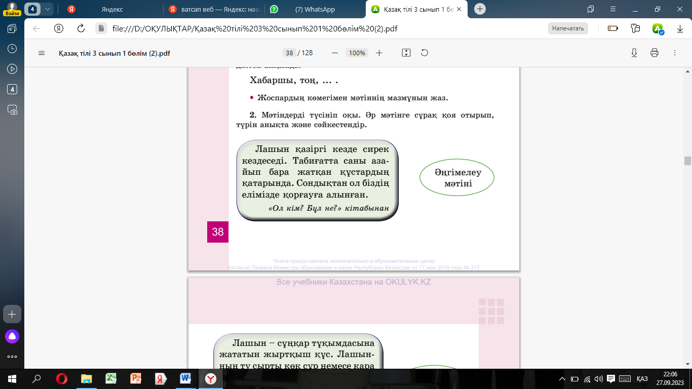Launch Opera from the taskbar
This screenshot has width=692, height=389.
61,379
